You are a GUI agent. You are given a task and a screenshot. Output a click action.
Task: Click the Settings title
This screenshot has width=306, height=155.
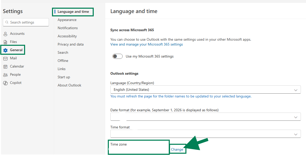point(13,11)
